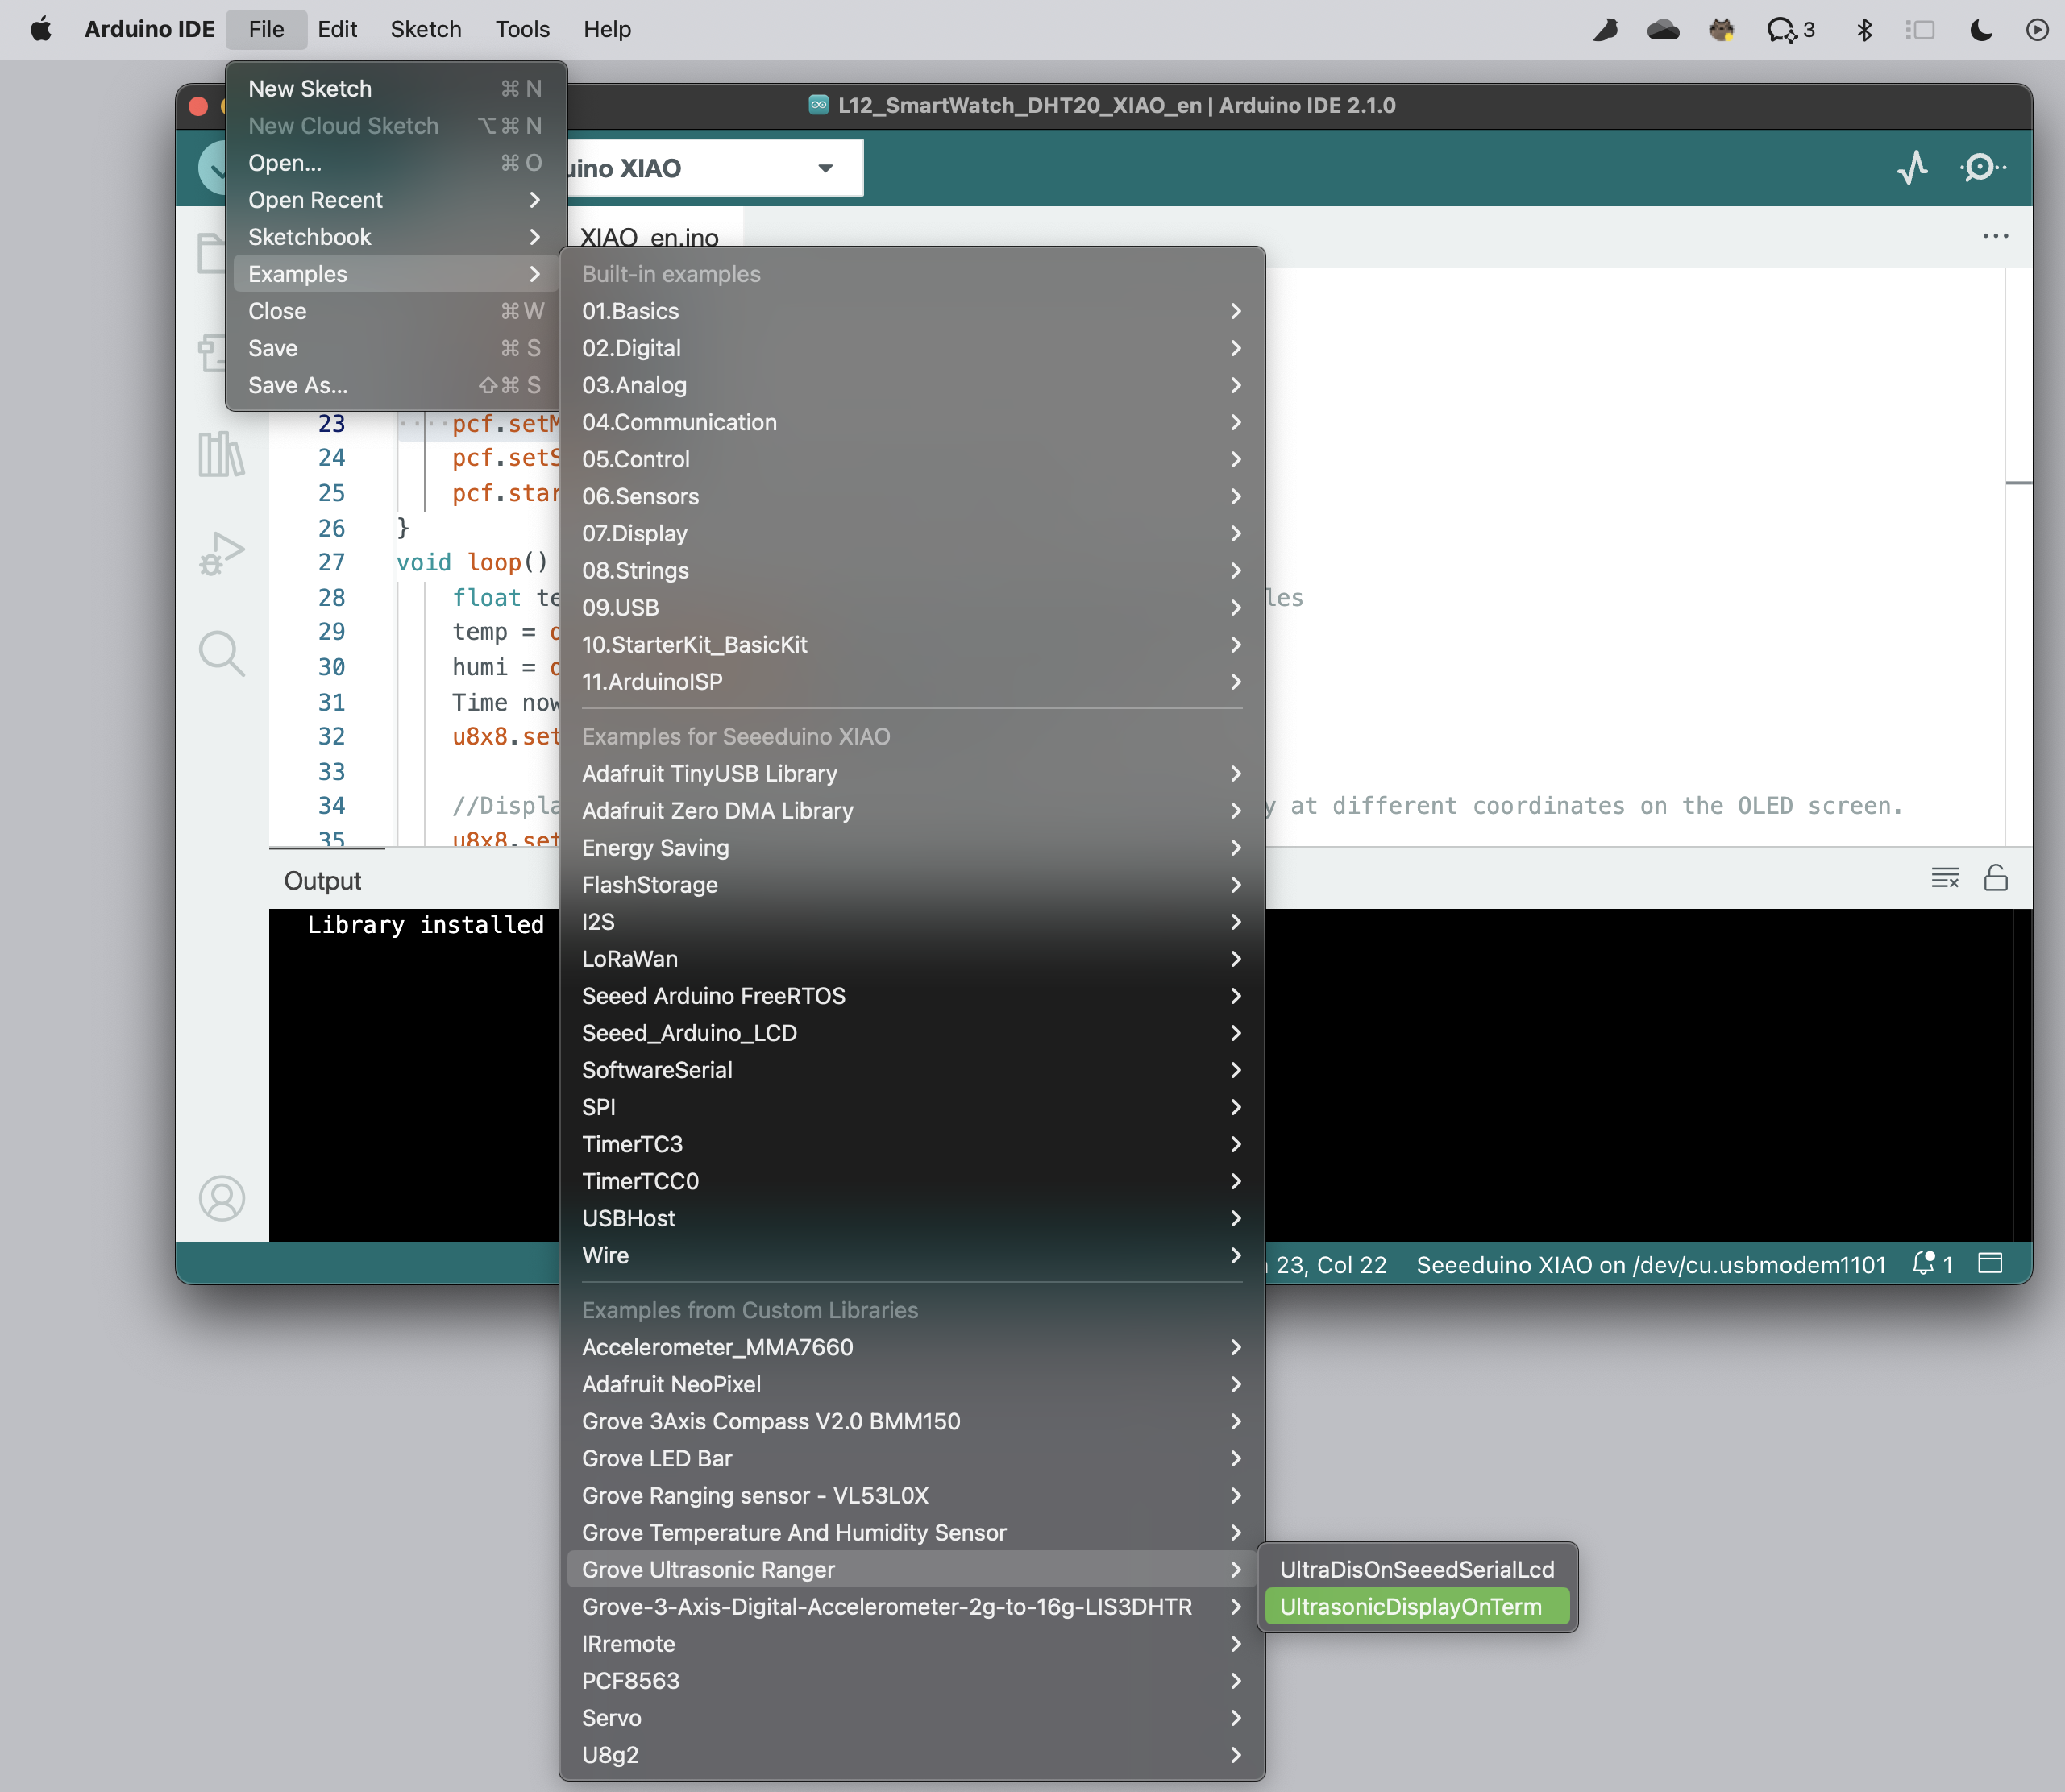The image size is (2065, 1792).
Task: Expand the 07.Display examples
Action: [912, 533]
